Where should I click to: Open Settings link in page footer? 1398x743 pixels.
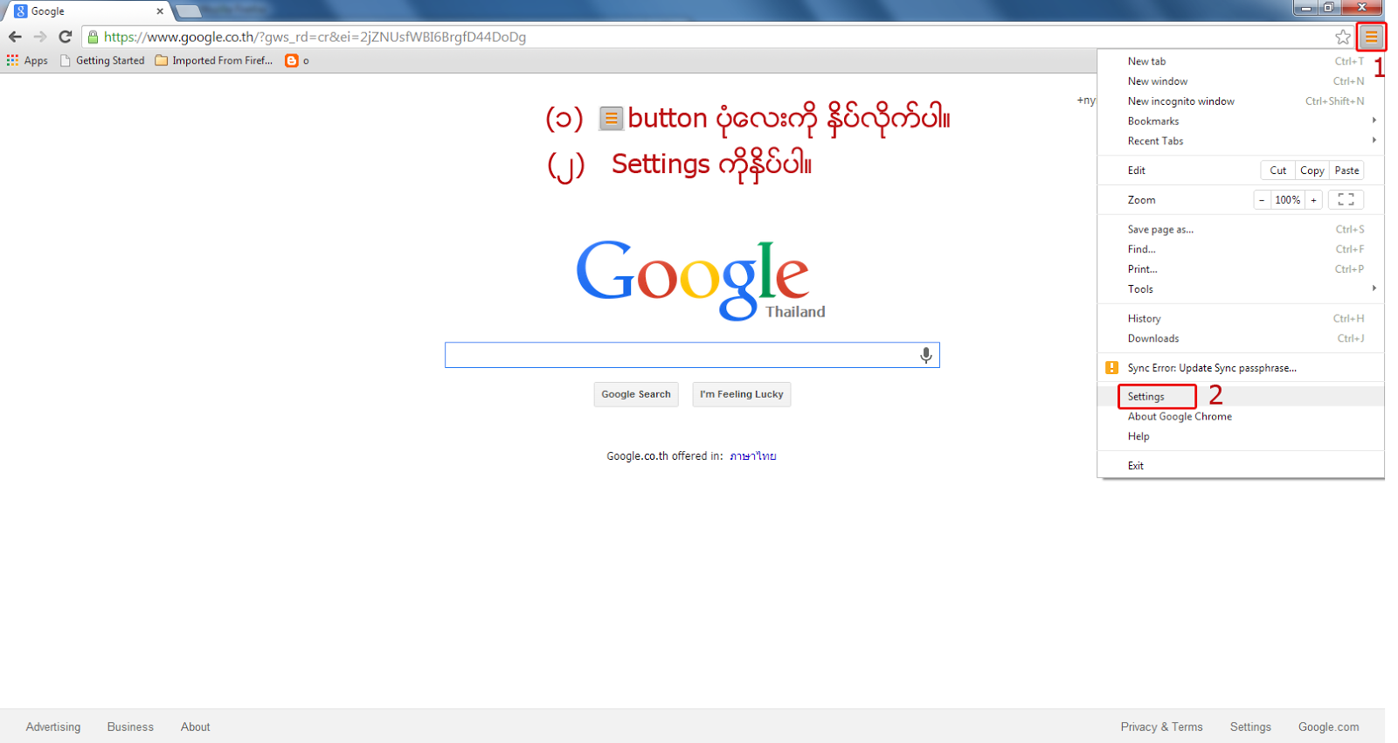[x=1250, y=726]
